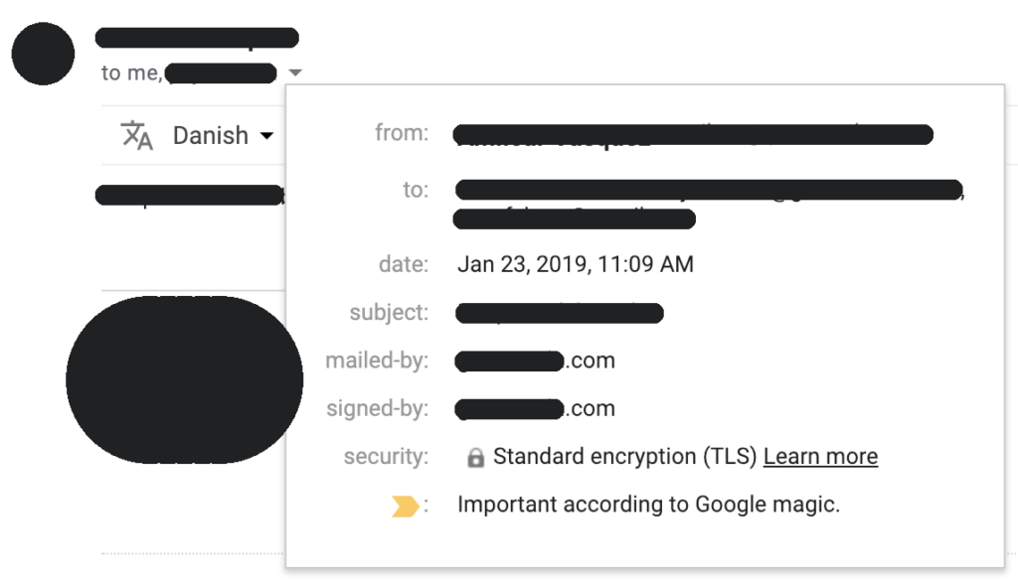Click the sender name at top
Viewport: 1018px width, 583px height.
pyautogui.click(x=197, y=38)
